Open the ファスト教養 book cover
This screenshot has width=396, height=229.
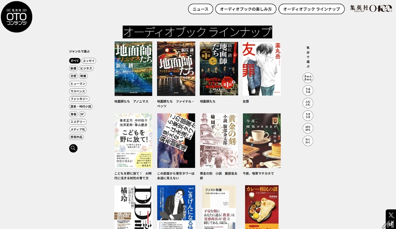coord(219,207)
